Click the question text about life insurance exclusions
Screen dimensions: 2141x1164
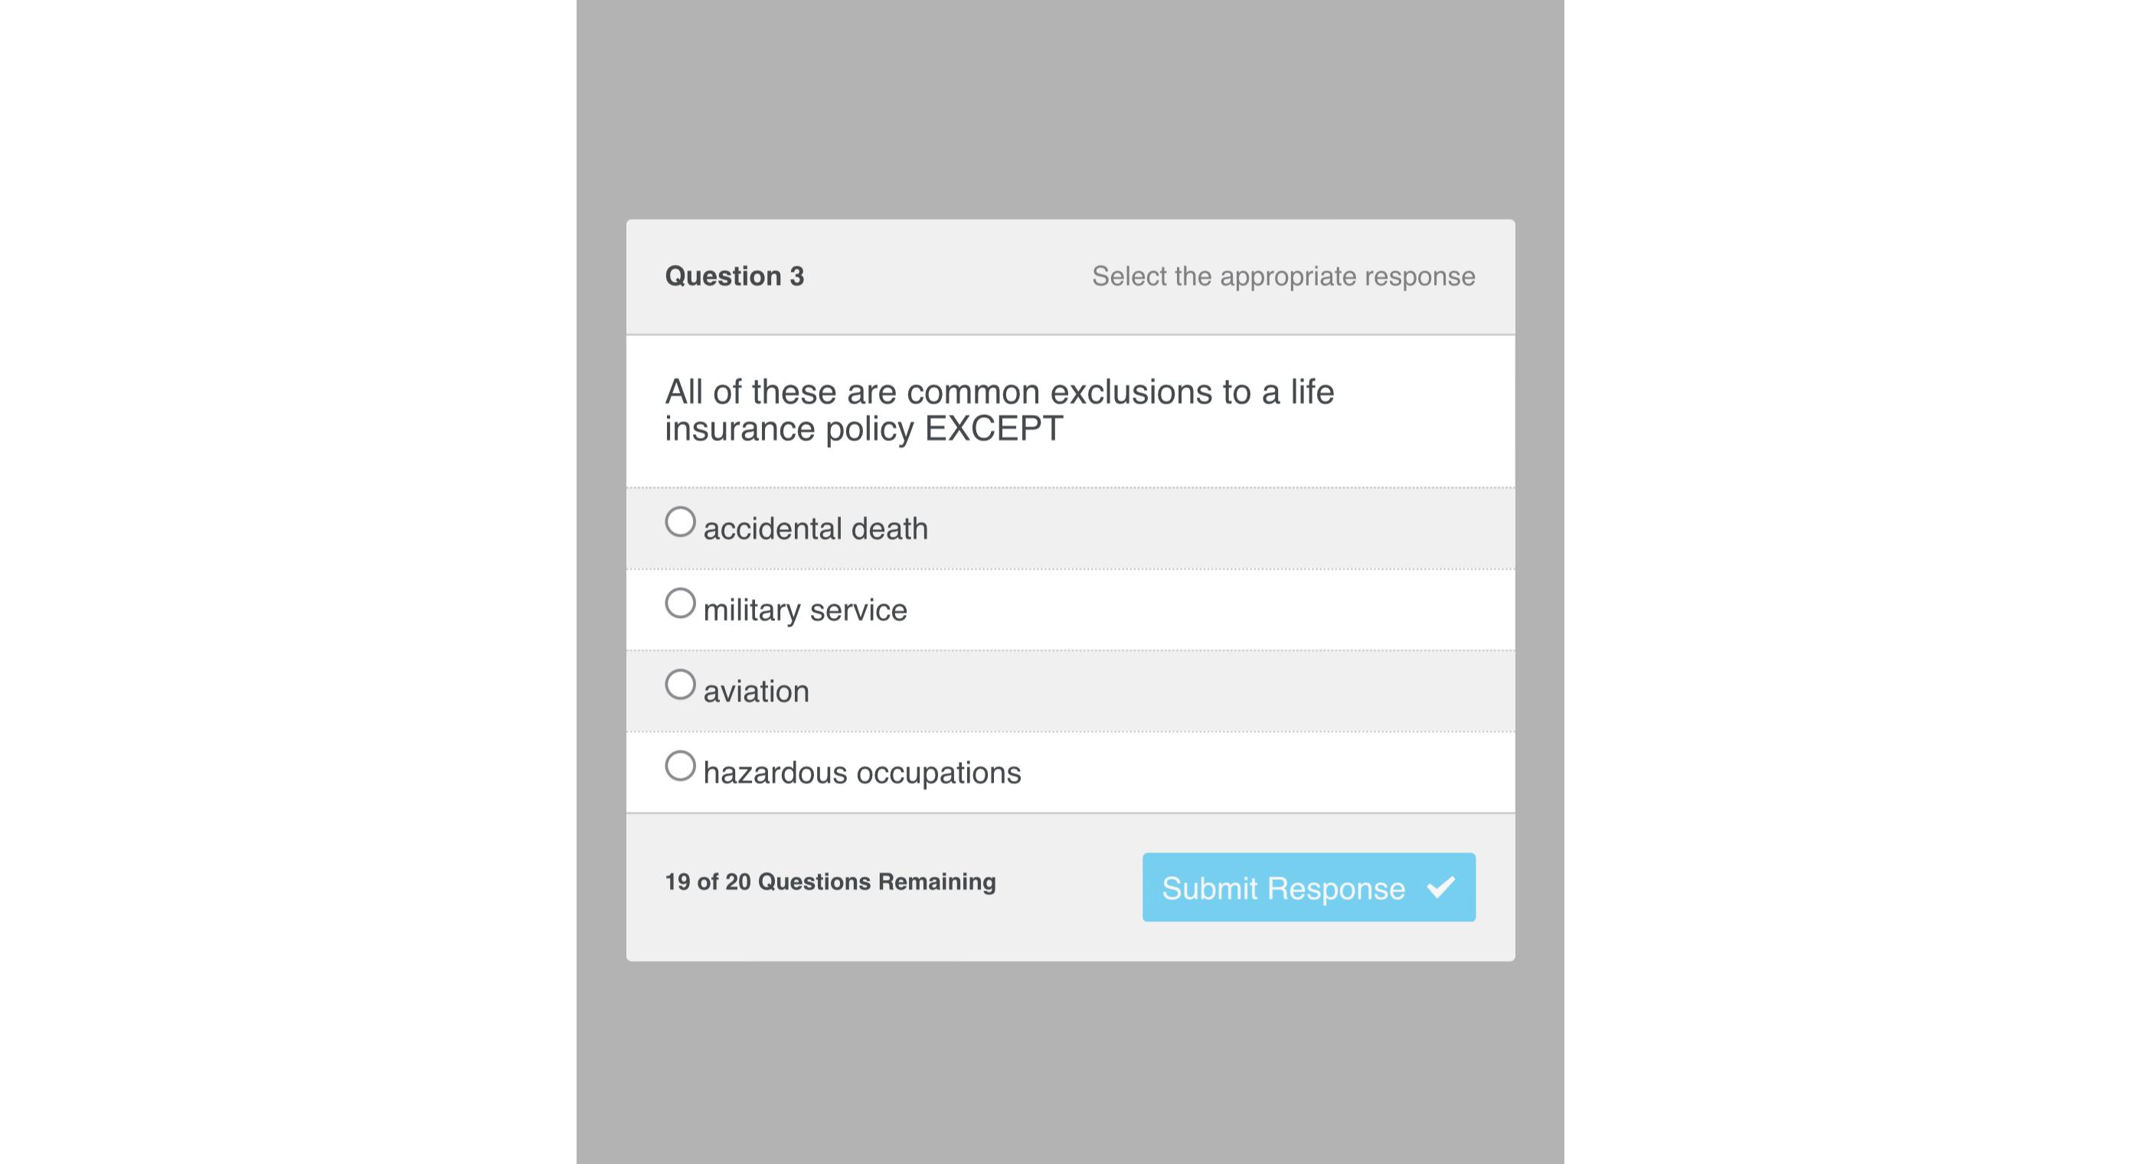[999, 410]
